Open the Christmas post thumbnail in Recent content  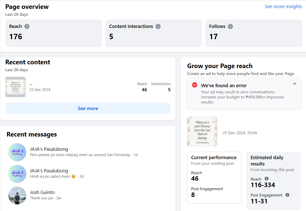coord(15,87)
